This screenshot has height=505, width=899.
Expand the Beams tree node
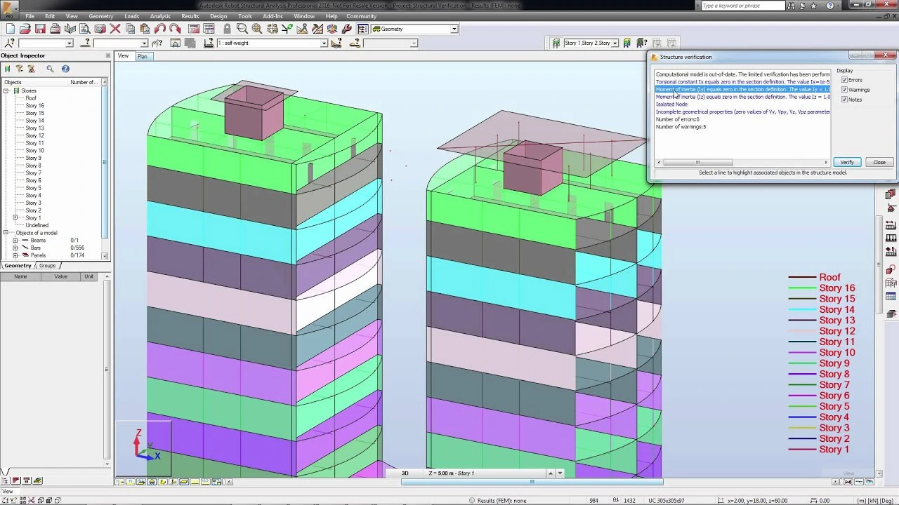(15, 241)
